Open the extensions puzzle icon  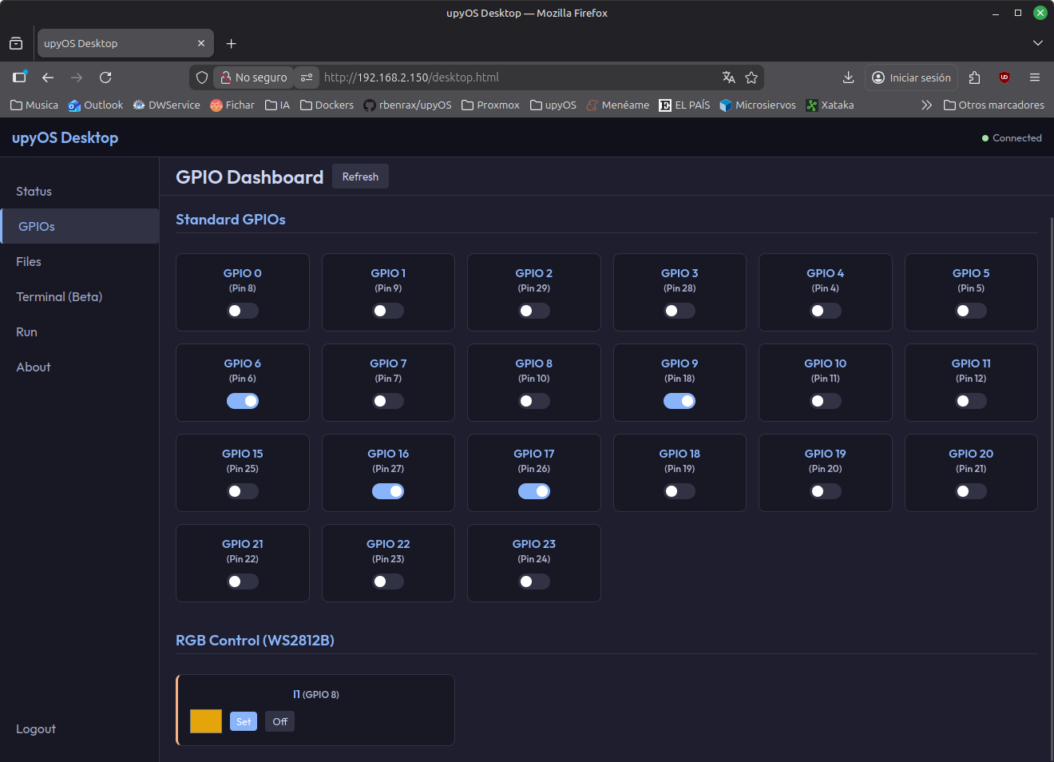[x=974, y=77]
